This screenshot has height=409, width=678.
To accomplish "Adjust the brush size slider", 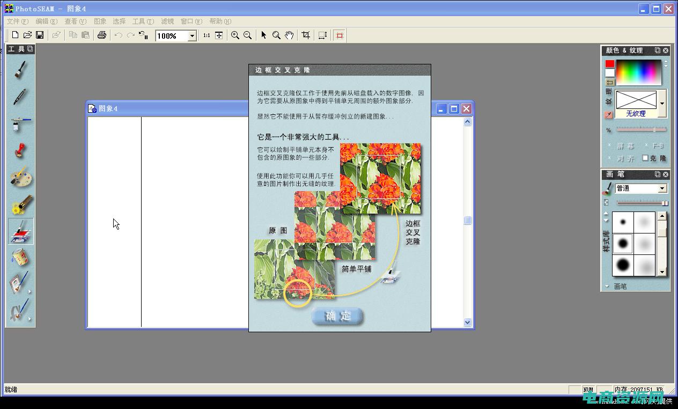I will (642, 203).
